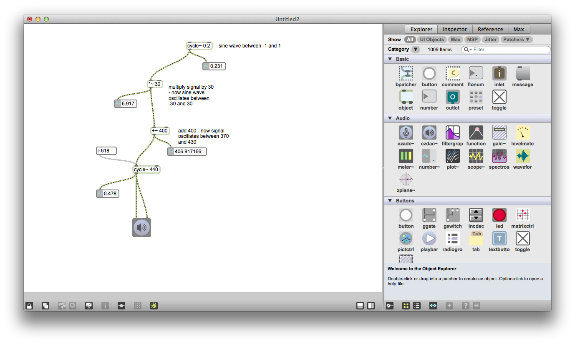
Task: Open the Category dropdown arrow
Action: coord(416,50)
